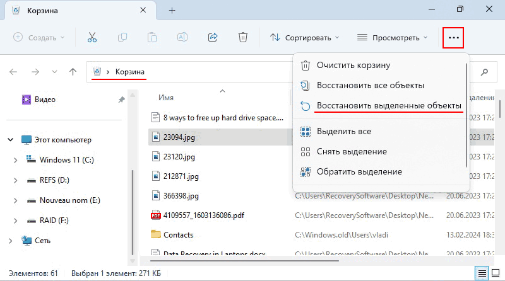Click the Delete trash icon in toolbar
Viewport: 505px width, 281px height.
click(243, 38)
